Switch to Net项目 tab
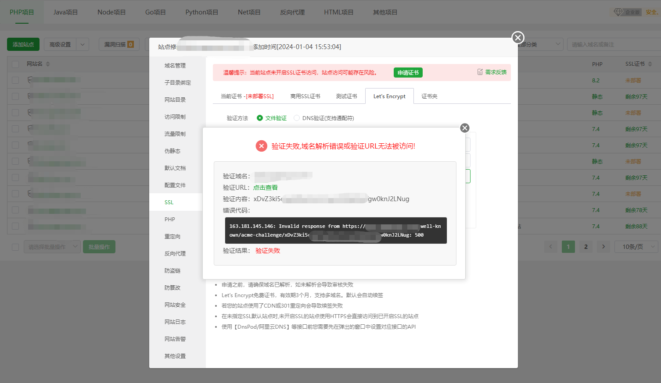This screenshot has width=661, height=383. pyautogui.click(x=249, y=12)
